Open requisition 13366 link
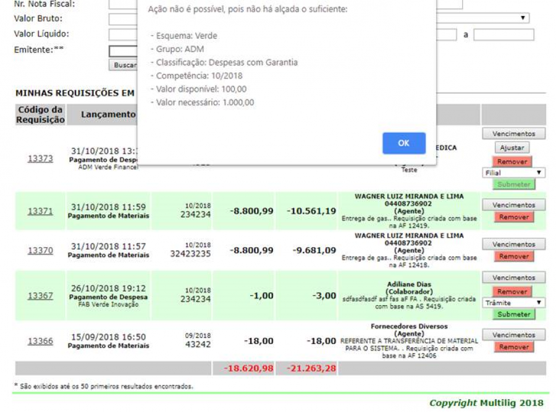This screenshot has height=412, width=556. pyautogui.click(x=40, y=341)
